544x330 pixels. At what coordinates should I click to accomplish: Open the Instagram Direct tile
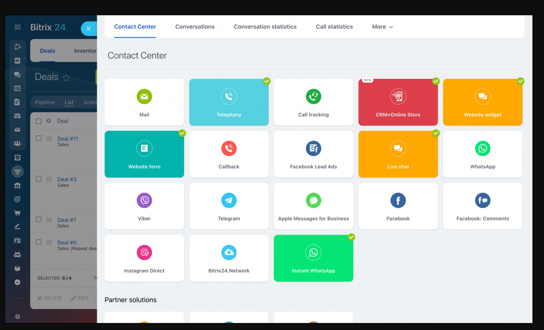(144, 258)
